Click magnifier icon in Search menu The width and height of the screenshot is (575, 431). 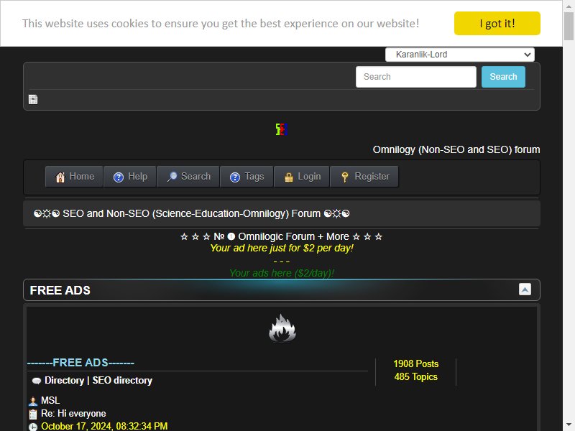pos(172,177)
